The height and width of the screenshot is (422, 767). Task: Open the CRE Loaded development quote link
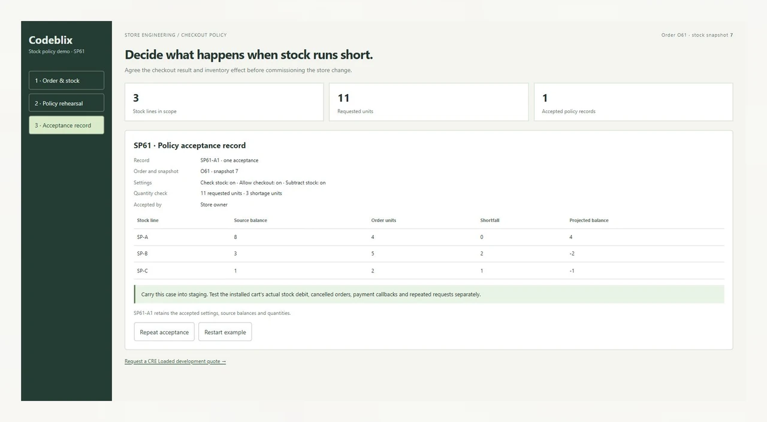176,362
